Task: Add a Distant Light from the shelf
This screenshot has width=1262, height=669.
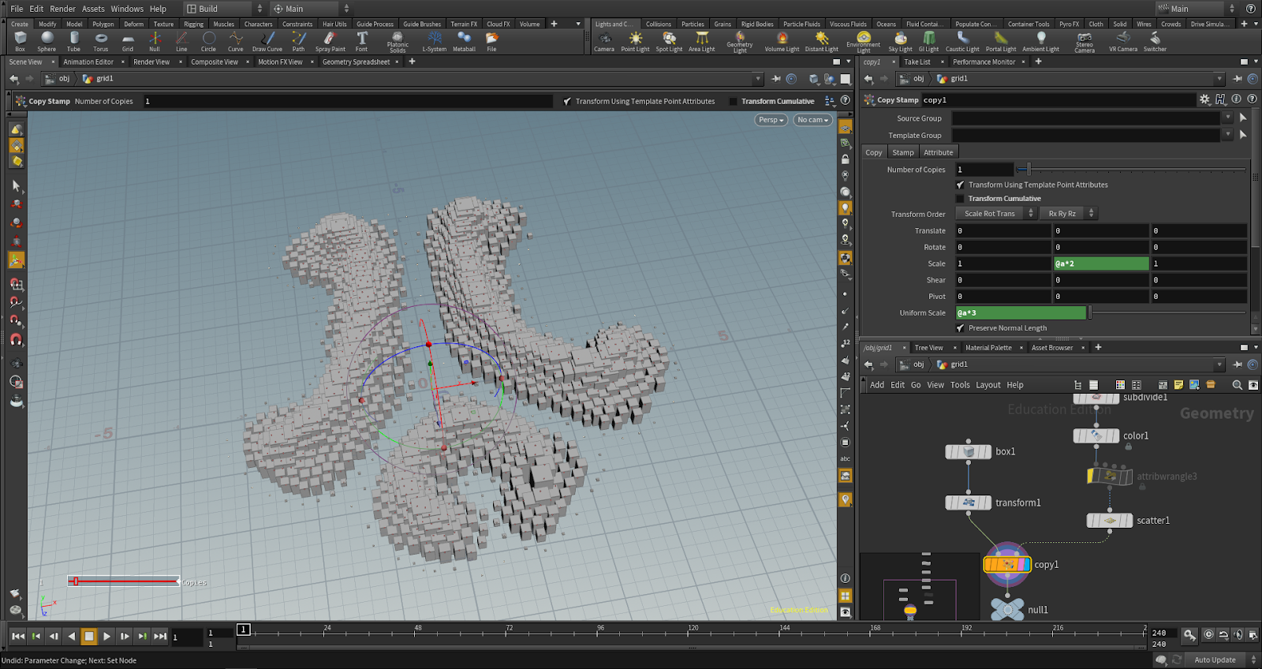Action: [x=822, y=41]
